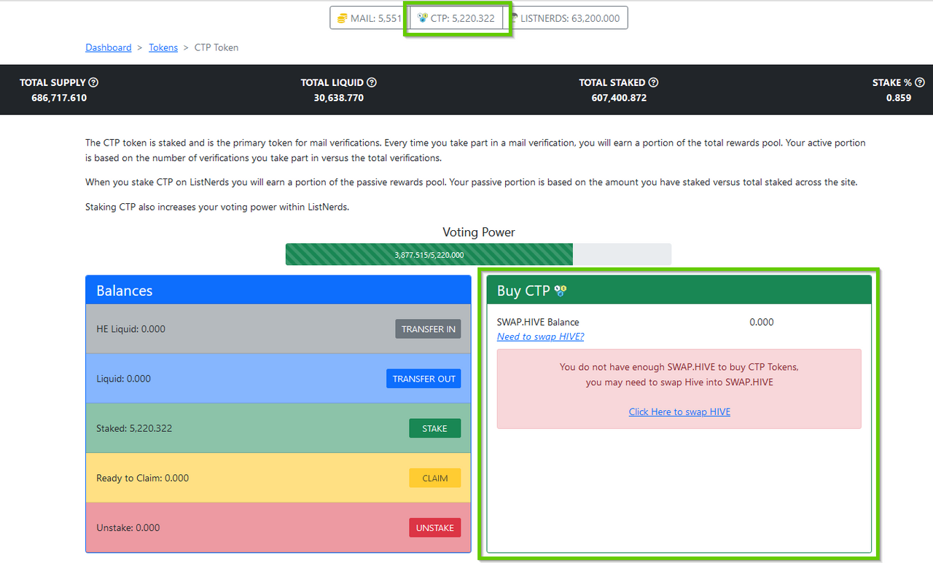Click the red UNSTAKE button
The width and height of the screenshot is (933, 563).
pos(434,527)
